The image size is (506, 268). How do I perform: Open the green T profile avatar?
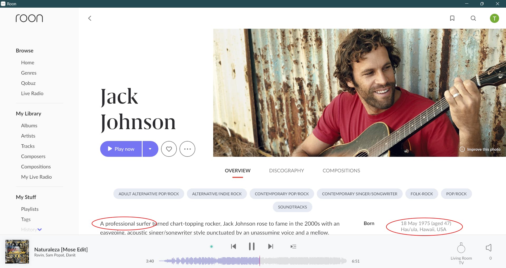click(494, 18)
